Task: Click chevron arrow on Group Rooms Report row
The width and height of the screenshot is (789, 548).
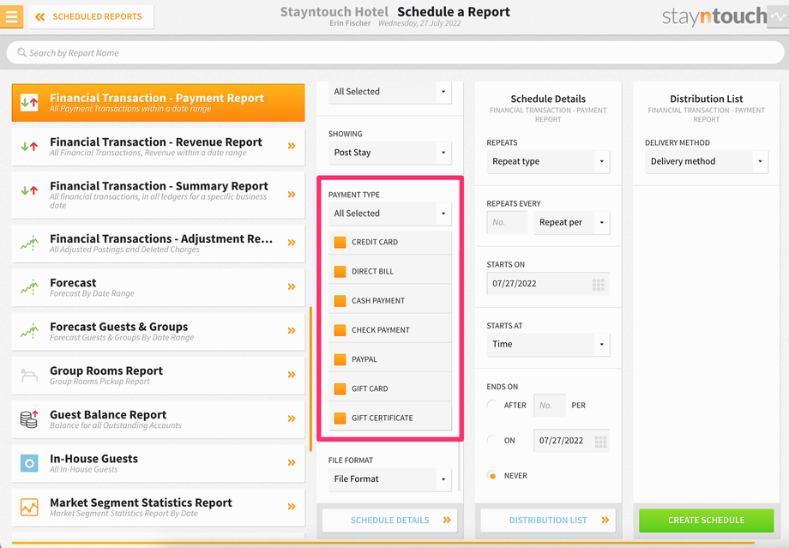Action: click(x=292, y=375)
